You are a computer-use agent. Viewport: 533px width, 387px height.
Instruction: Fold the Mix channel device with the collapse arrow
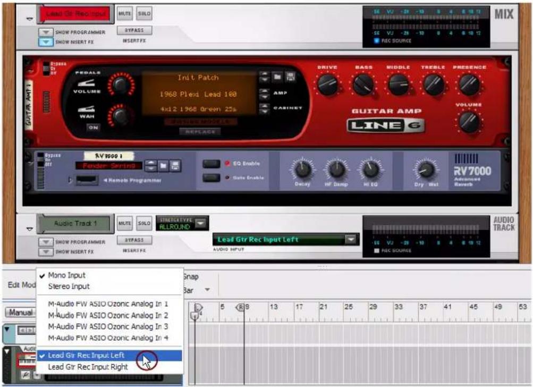click(30, 19)
